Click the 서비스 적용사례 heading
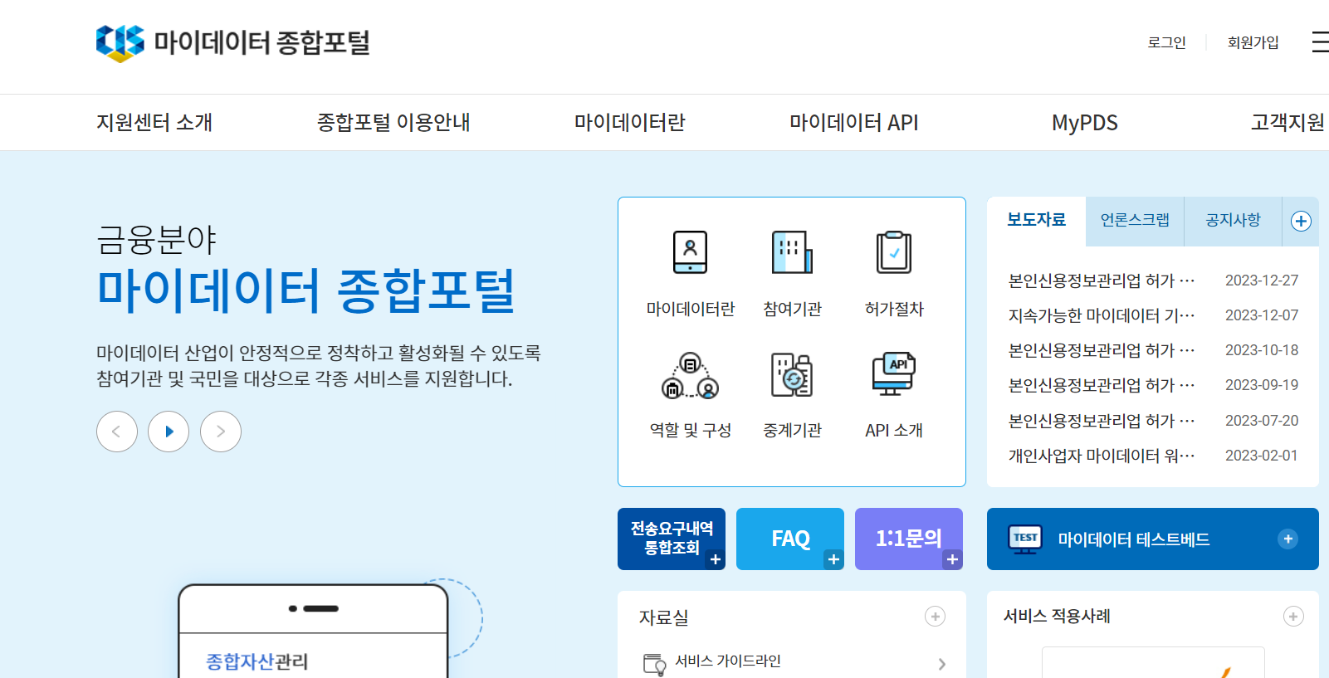Image resolution: width=1329 pixels, height=678 pixels. click(x=1057, y=617)
